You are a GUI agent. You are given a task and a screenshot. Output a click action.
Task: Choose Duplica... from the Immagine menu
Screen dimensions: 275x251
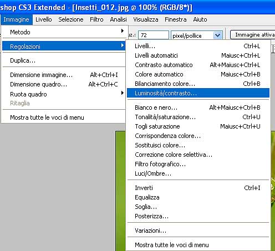click(64, 60)
